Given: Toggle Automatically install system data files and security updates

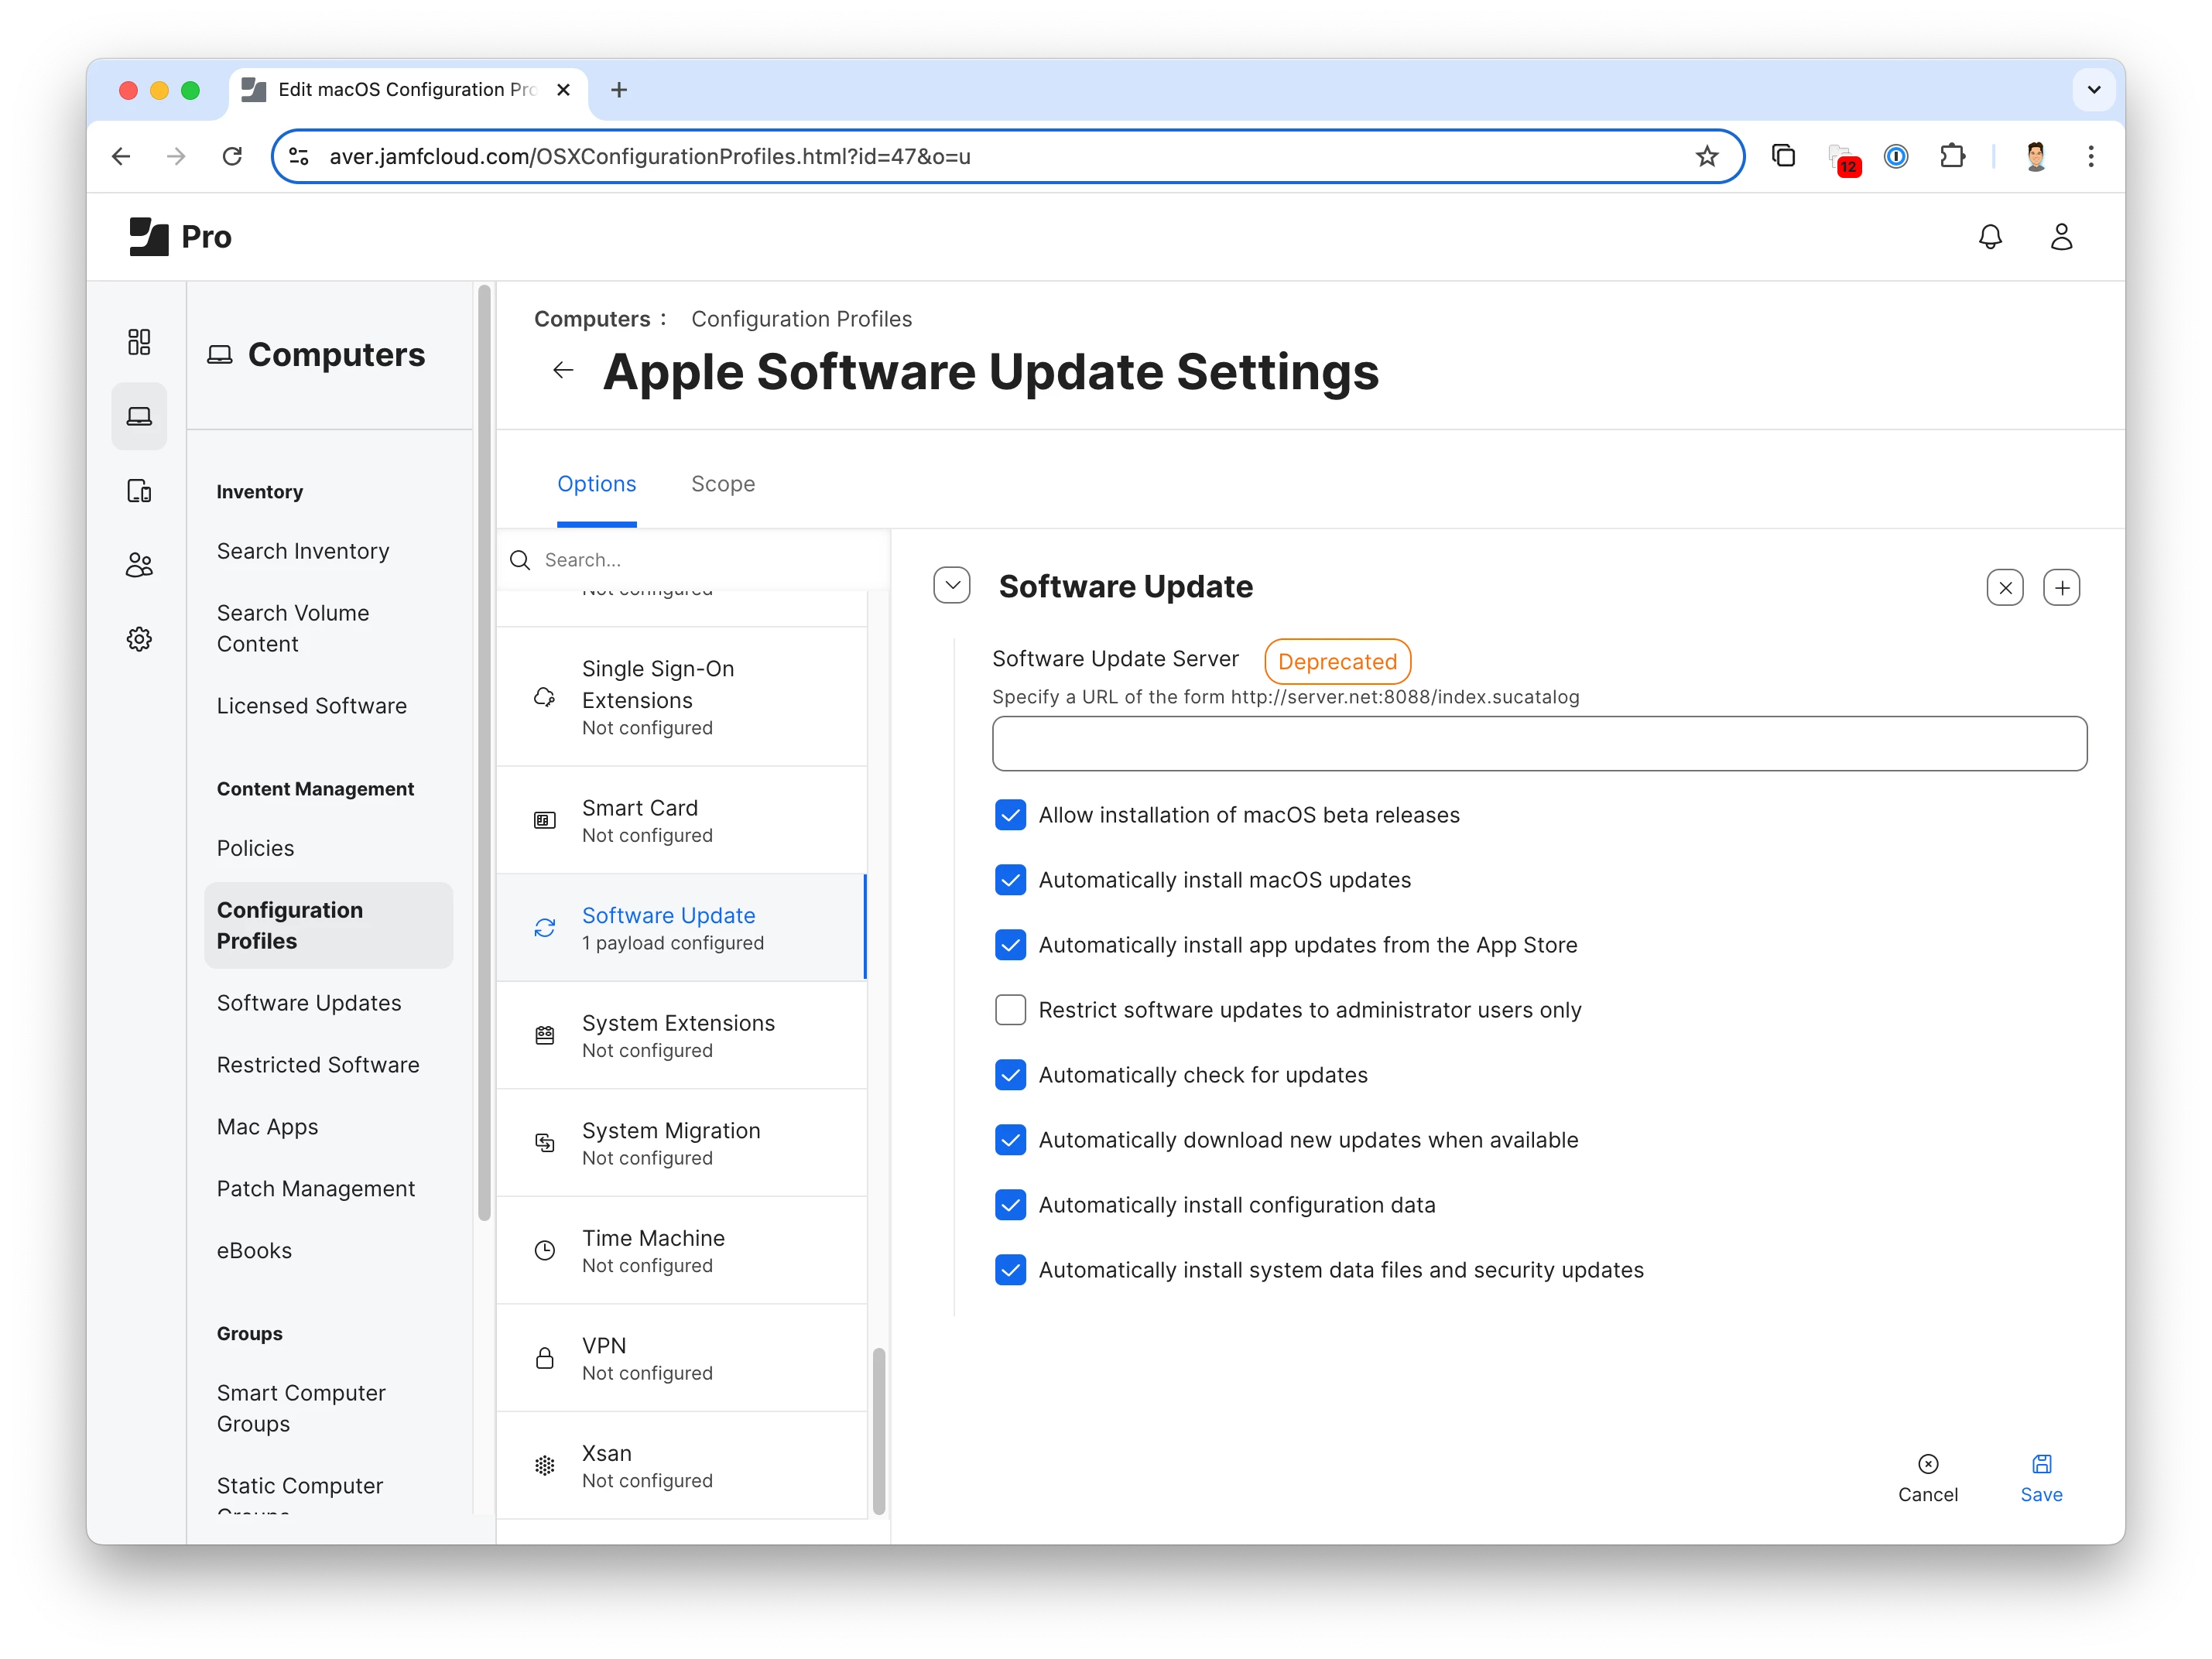Looking at the screenshot, I should [1010, 1270].
